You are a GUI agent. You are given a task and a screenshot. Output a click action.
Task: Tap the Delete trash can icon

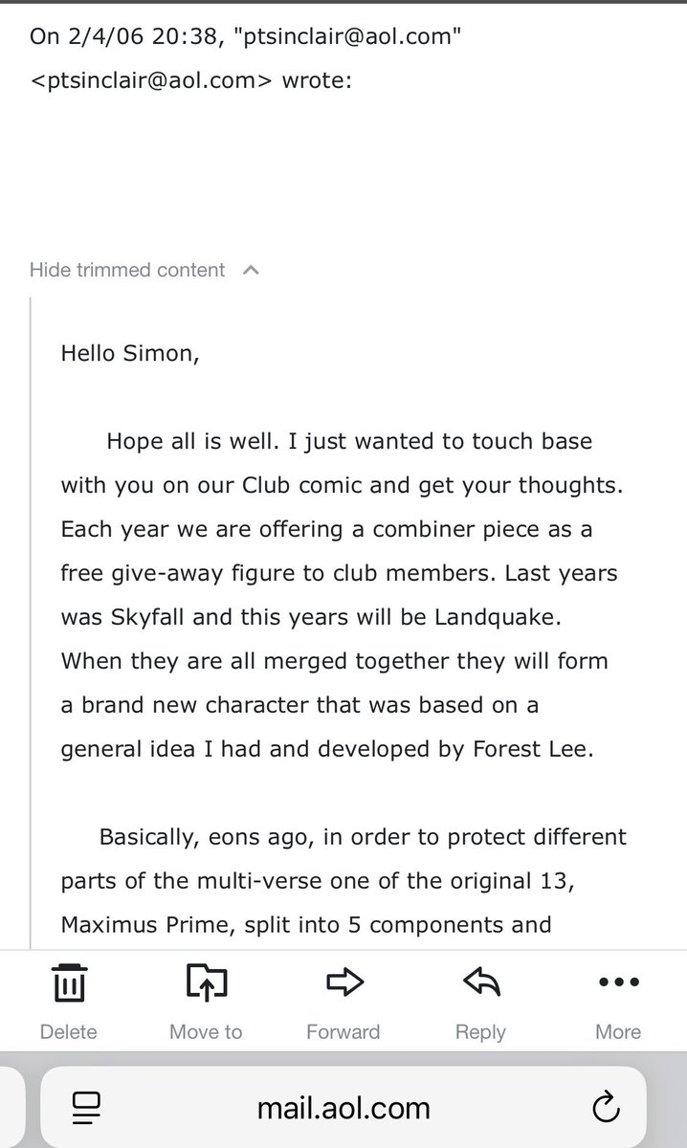point(68,982)
